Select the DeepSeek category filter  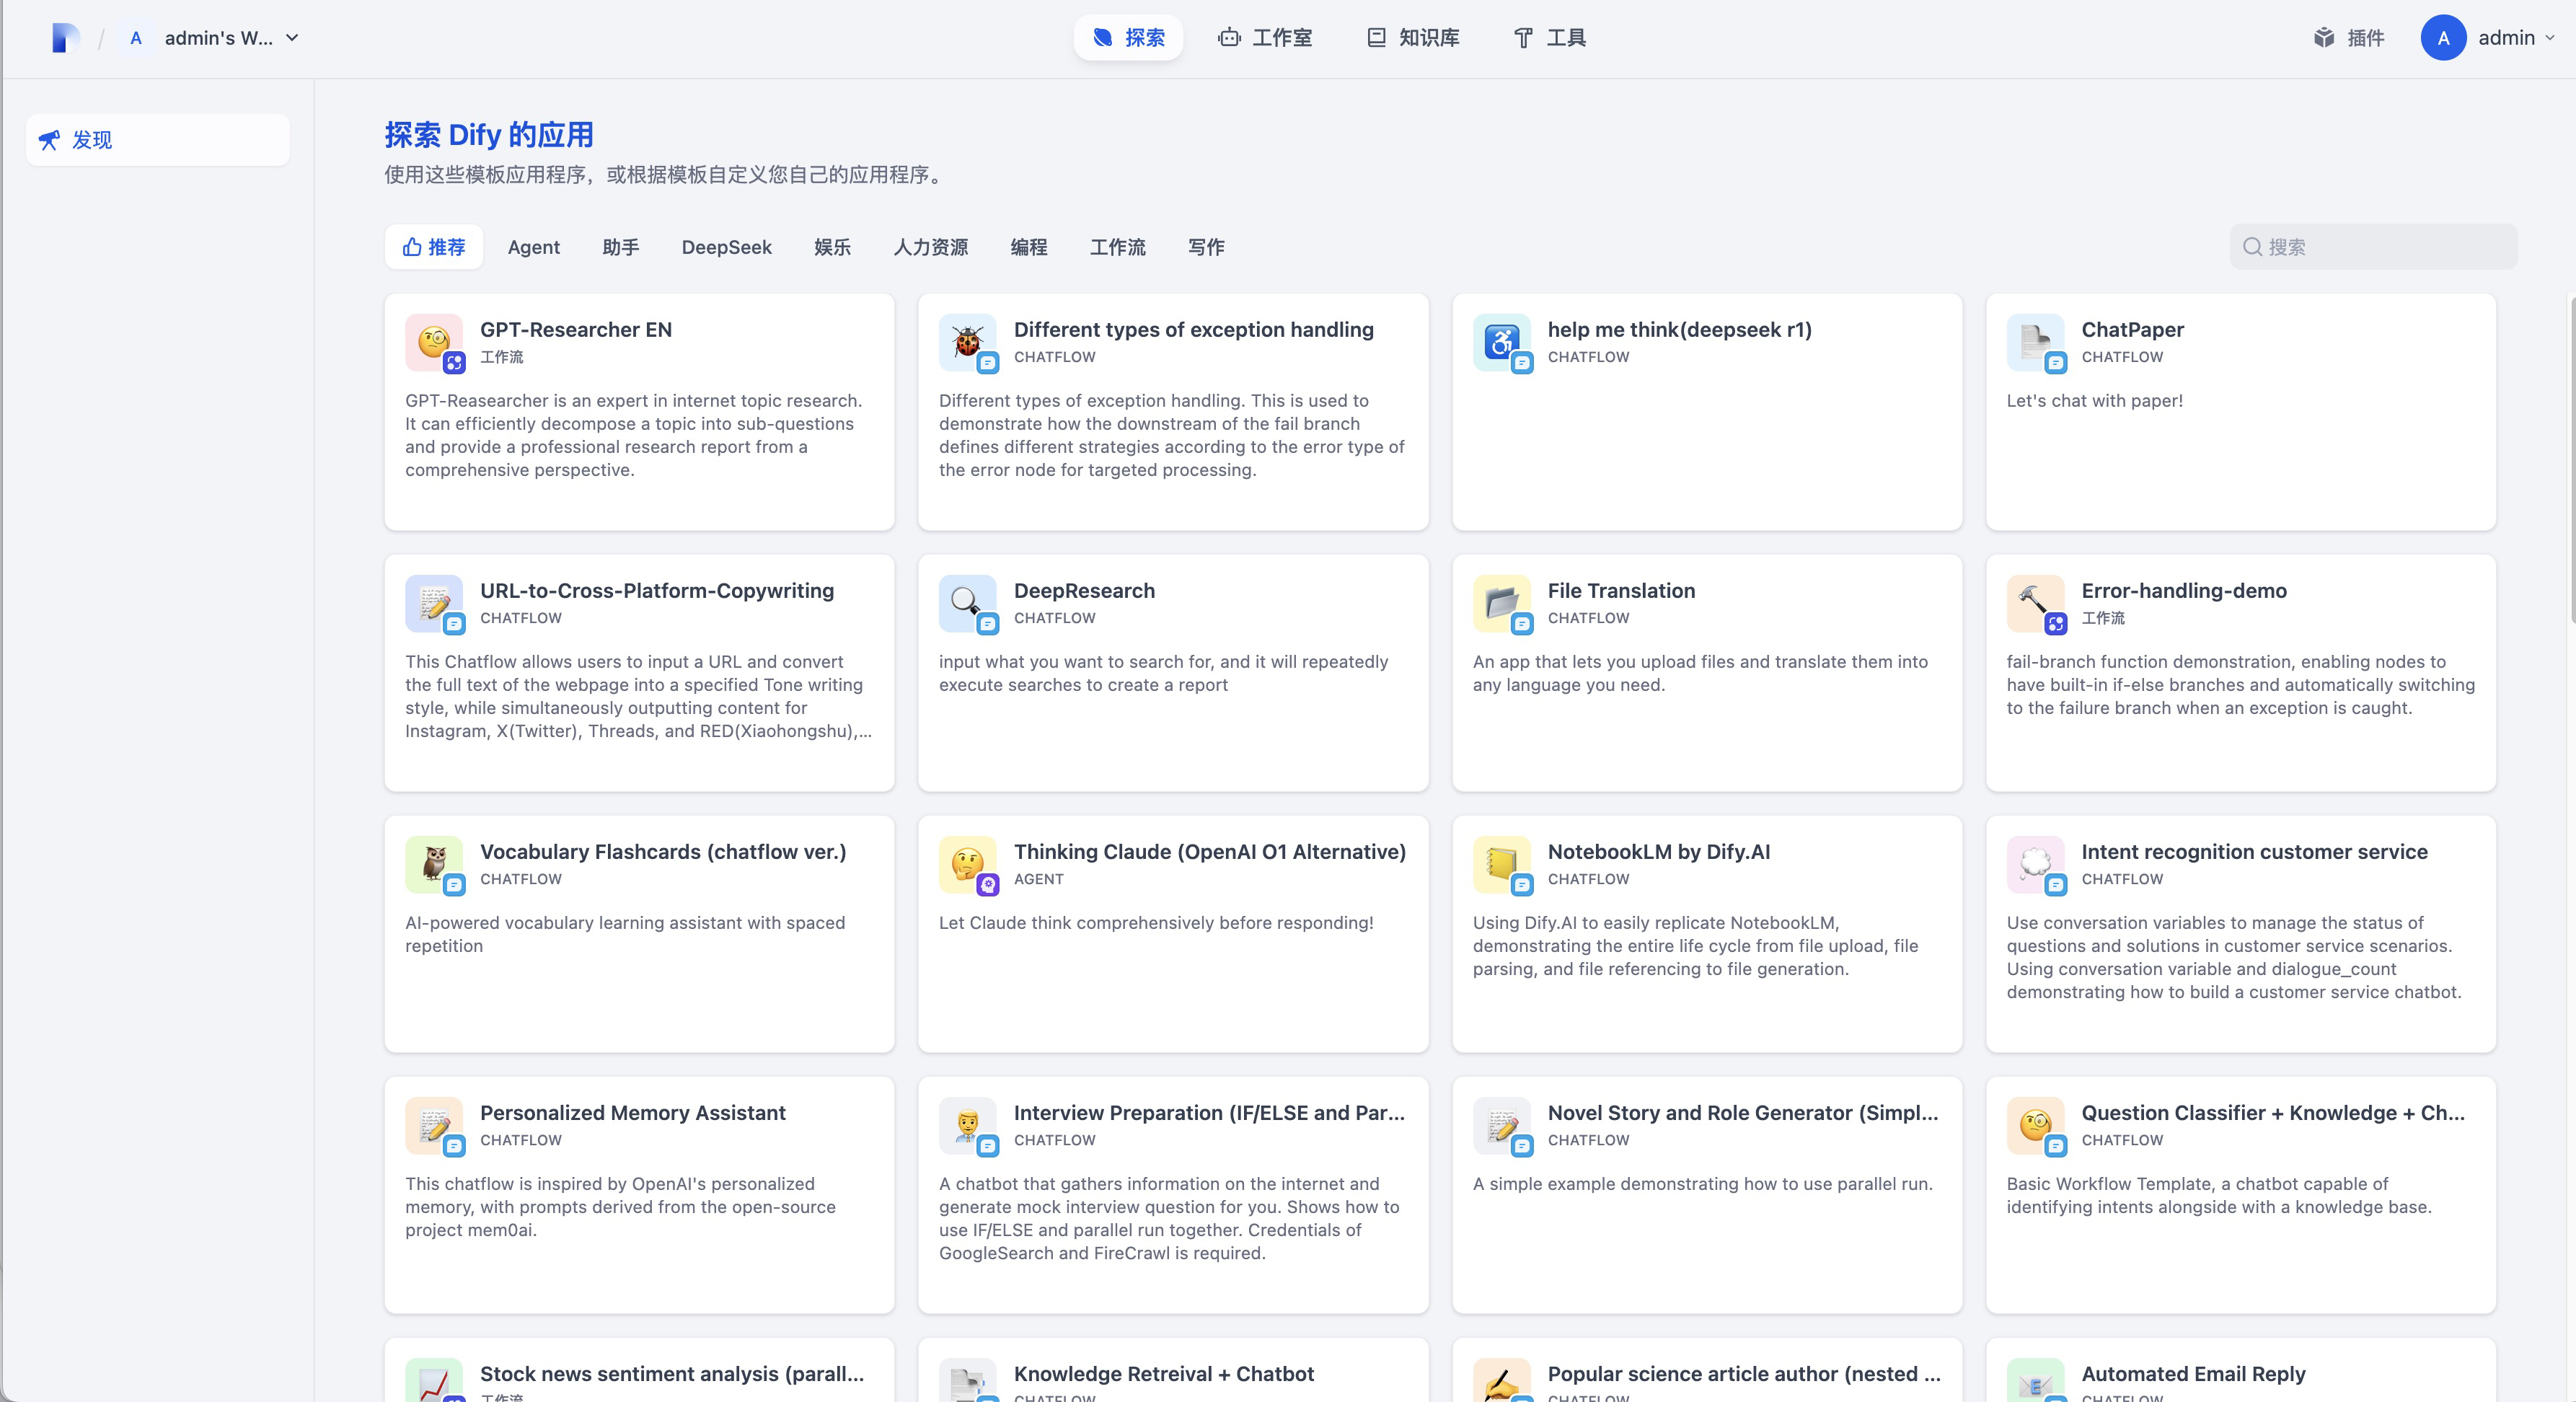726,247
